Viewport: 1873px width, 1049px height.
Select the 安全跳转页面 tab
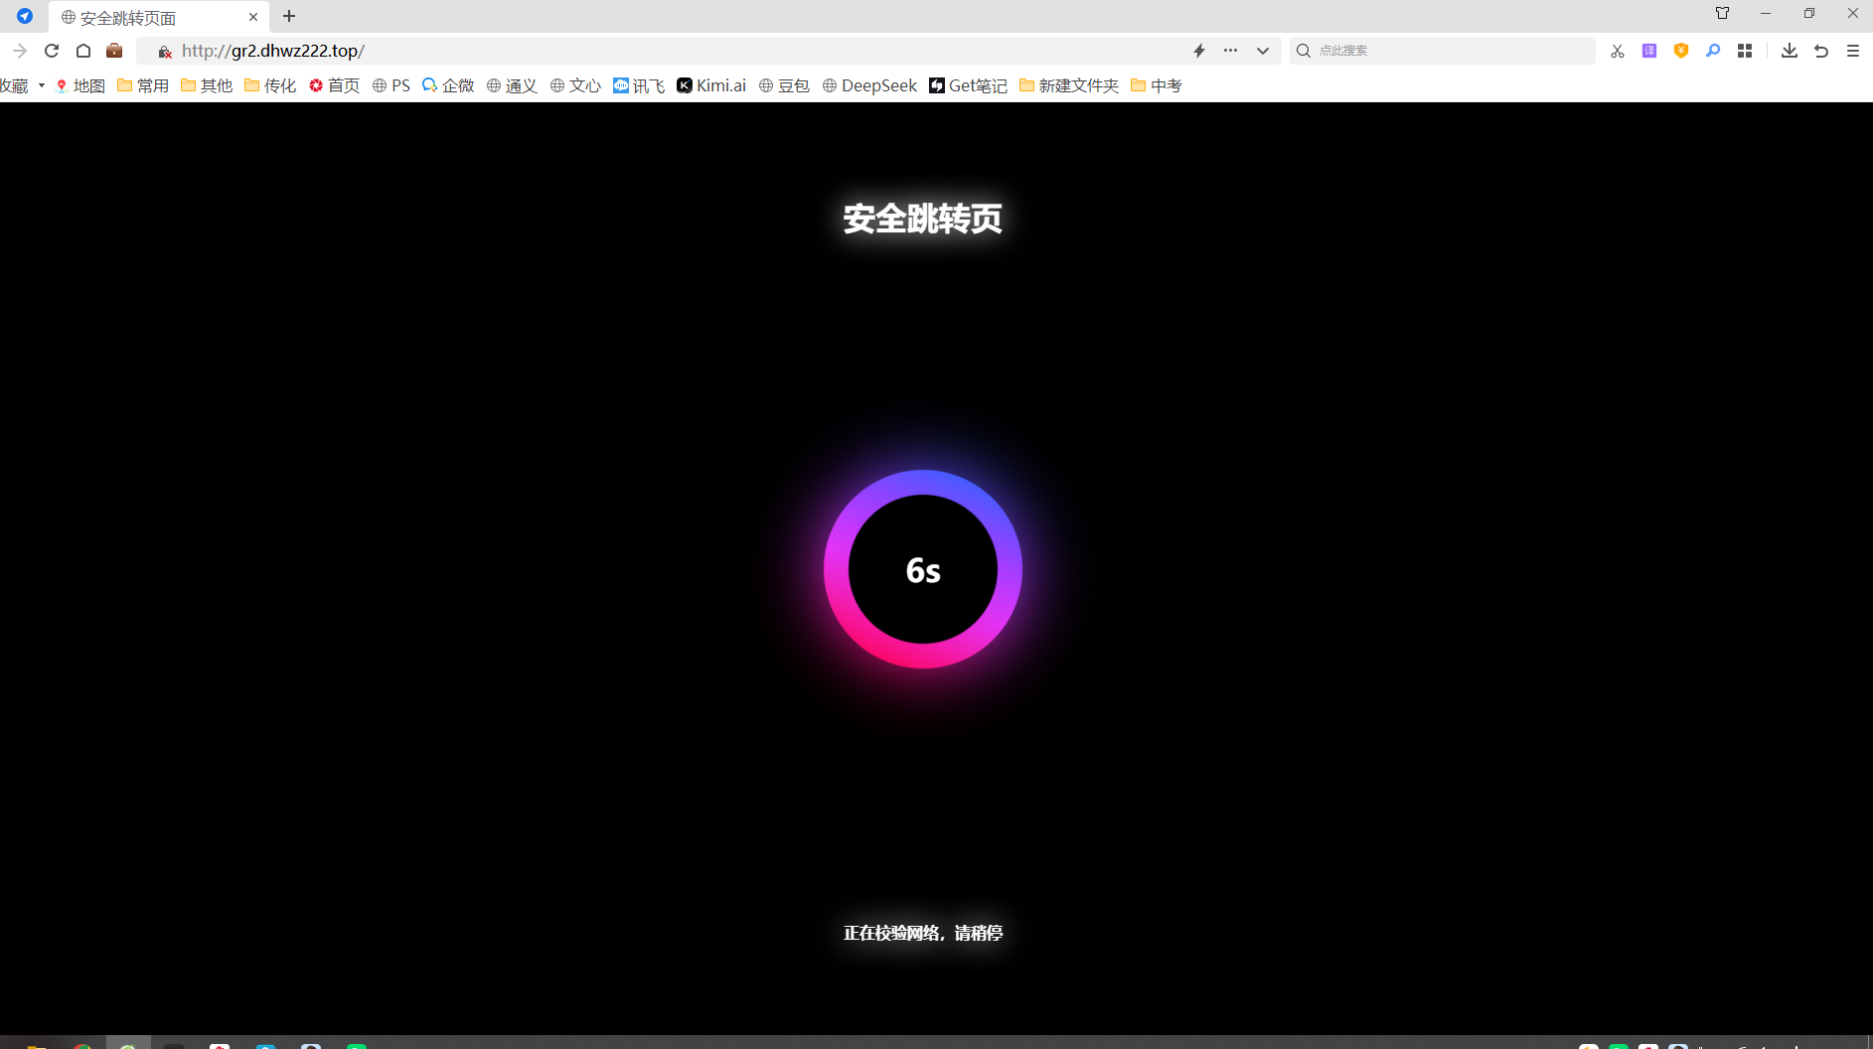coord(159,17)
